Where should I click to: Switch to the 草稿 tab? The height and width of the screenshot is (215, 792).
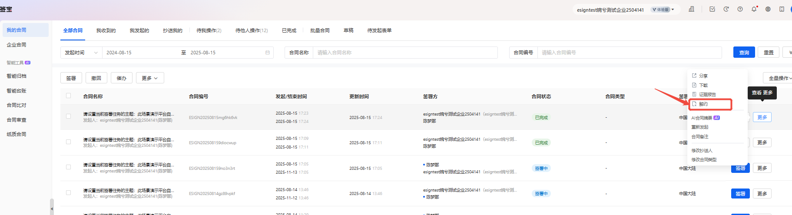click(348, 30)
